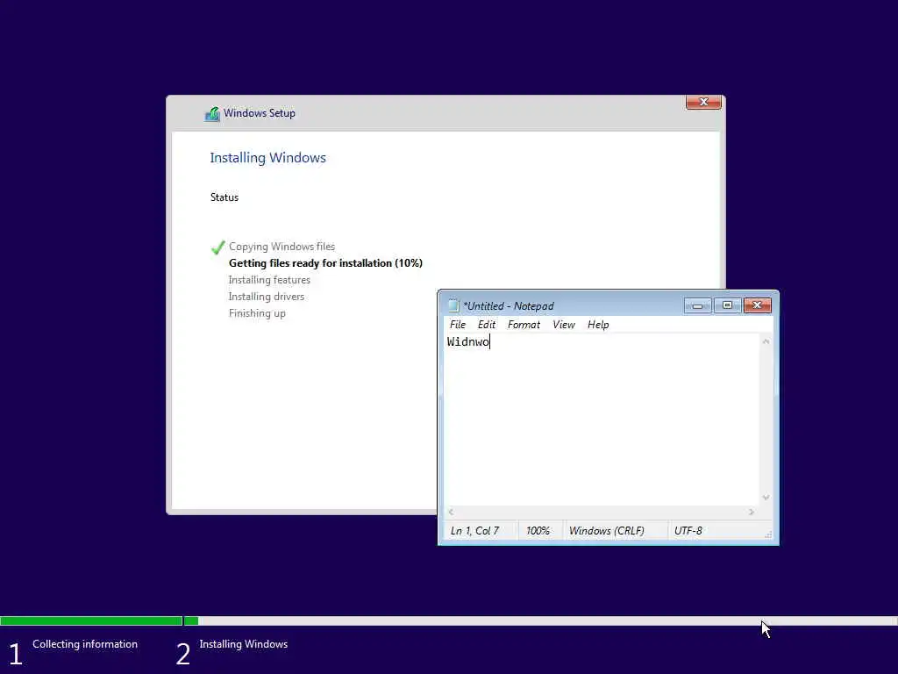
Task: Click the 'Ln 1, Col 7' status entry
Action: tap(474, 531)
